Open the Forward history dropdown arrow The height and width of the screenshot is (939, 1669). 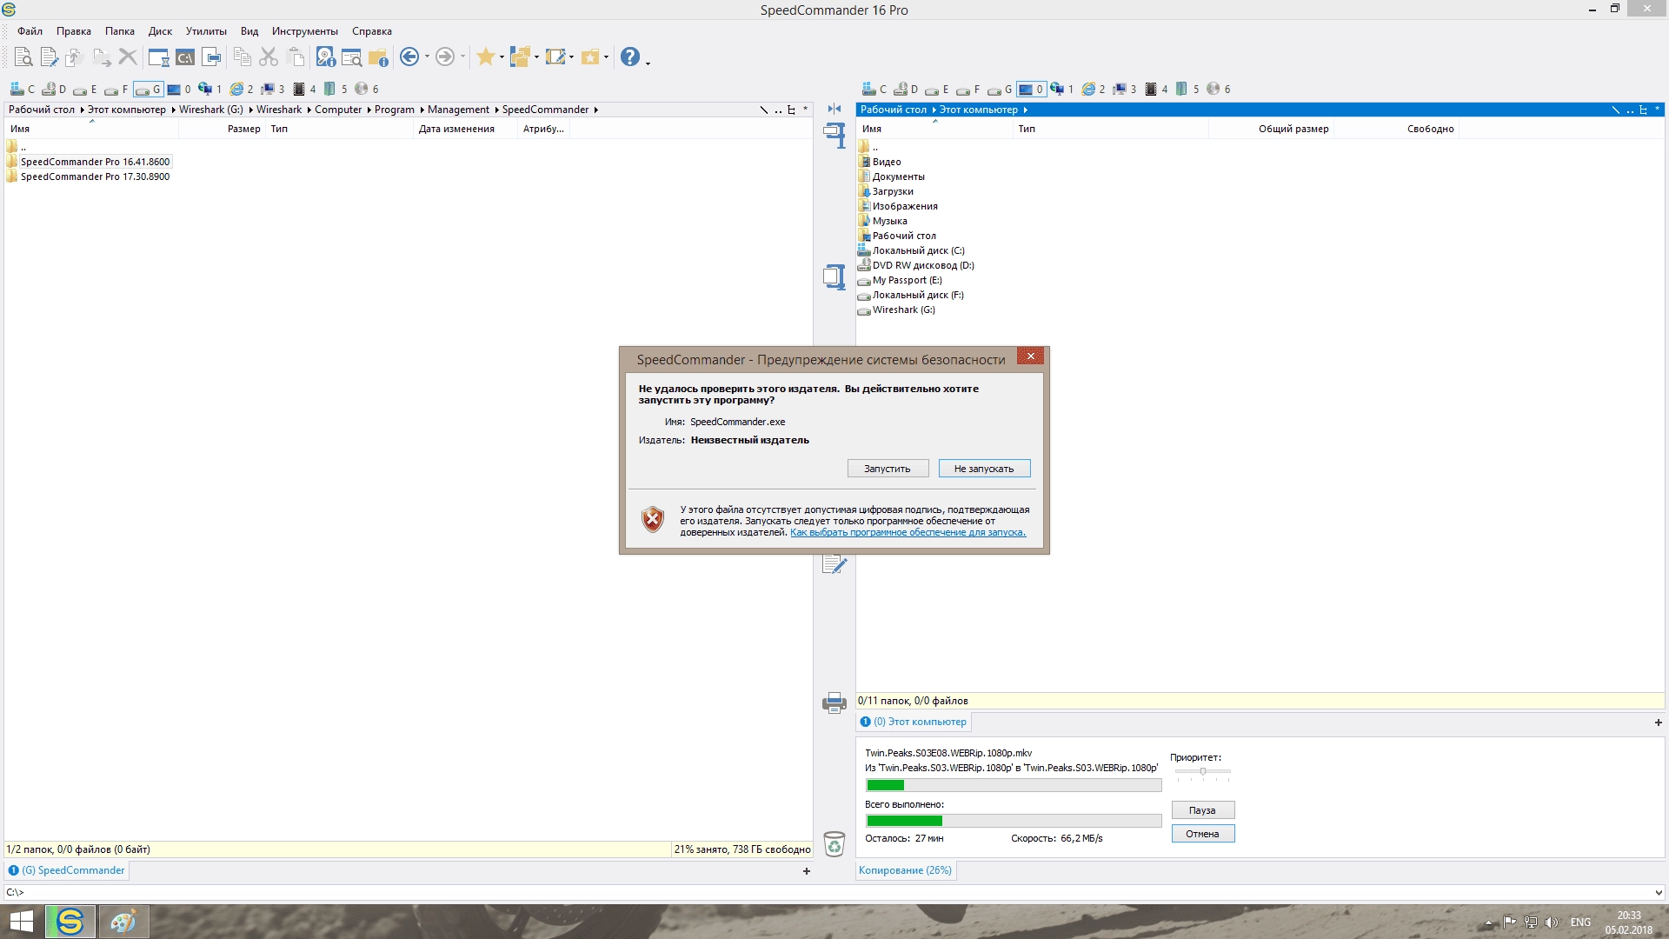tap(462, 57)
